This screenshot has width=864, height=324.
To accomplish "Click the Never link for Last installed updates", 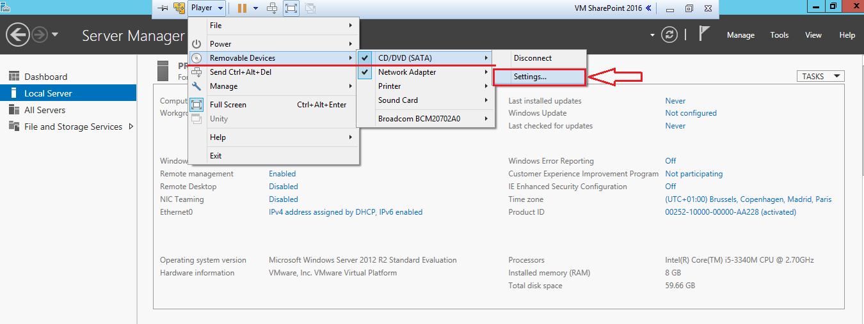I will [x=675, y=101].
